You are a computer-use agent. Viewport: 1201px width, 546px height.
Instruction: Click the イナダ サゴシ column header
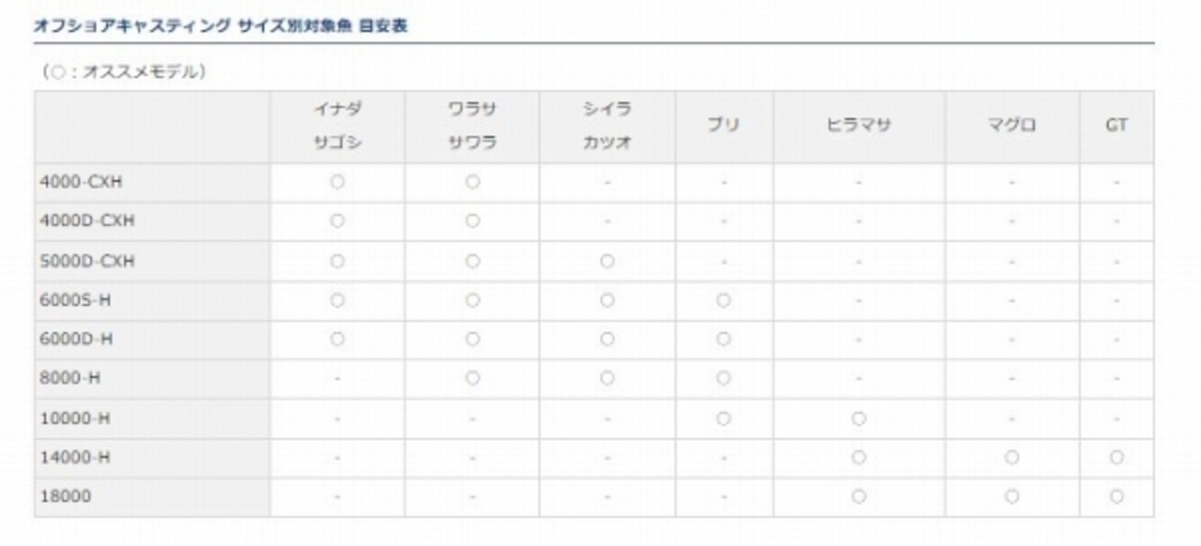coord(337,127)
